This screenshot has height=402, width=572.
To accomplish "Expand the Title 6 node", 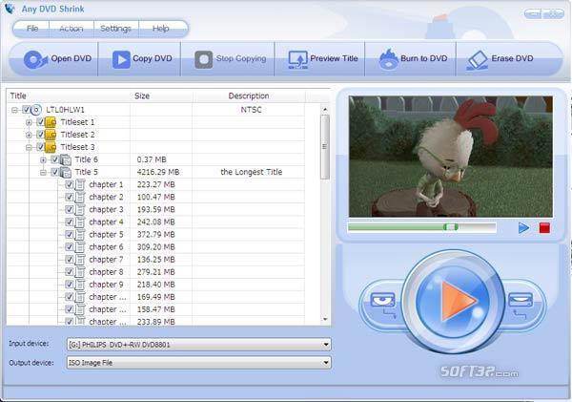I will 44,159.
